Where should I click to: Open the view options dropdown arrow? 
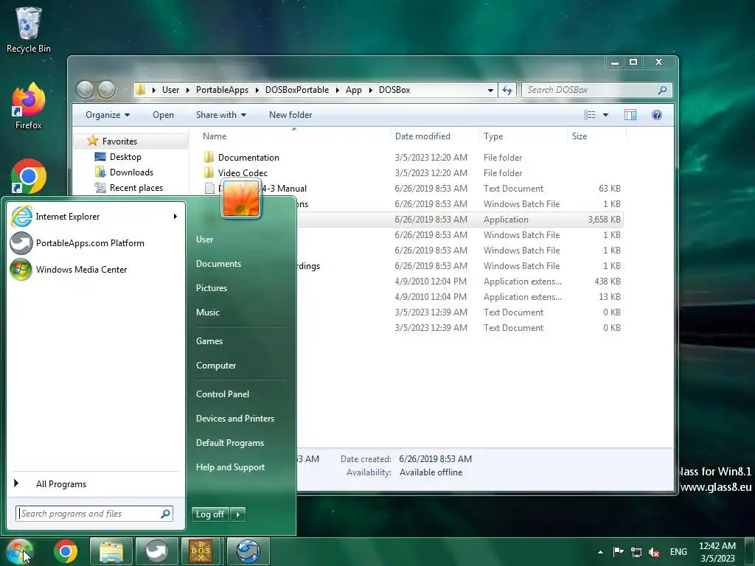[x=606, y=114]
